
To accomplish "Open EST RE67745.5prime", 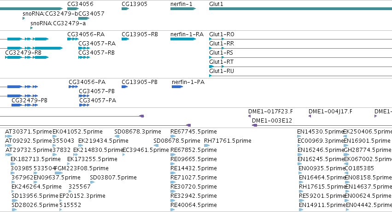I will [x=193, y=132].
